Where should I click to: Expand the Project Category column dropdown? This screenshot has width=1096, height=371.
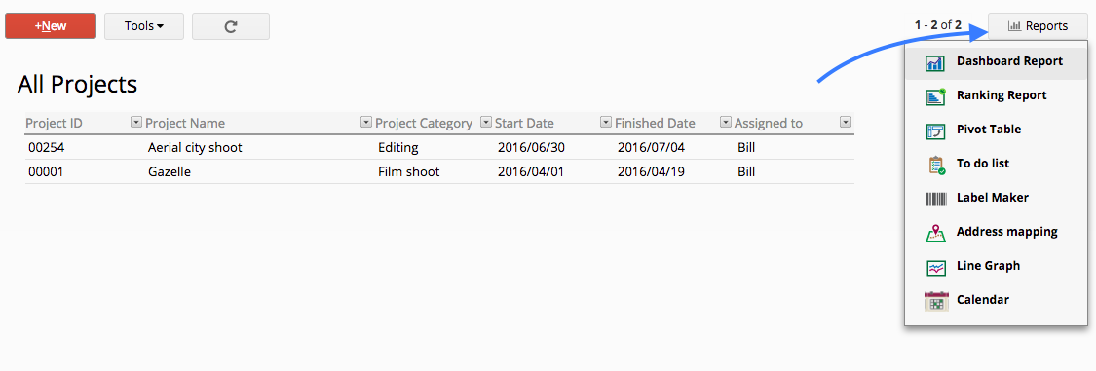point(486,123)
